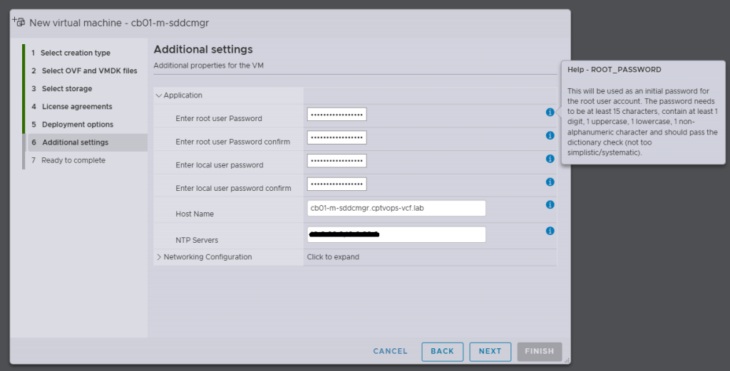The width and height of the screenshot is (730, 371).
Task: Return to step 5 Deployment options
Action: [x=77, y=125]
